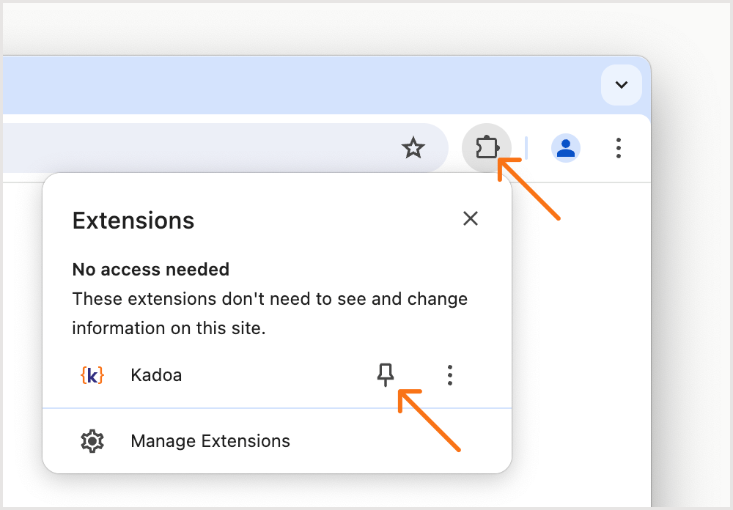Click the orange arrow pointing at pin
The height and width of the screenshot is (510, 733).
click(429, 421)
